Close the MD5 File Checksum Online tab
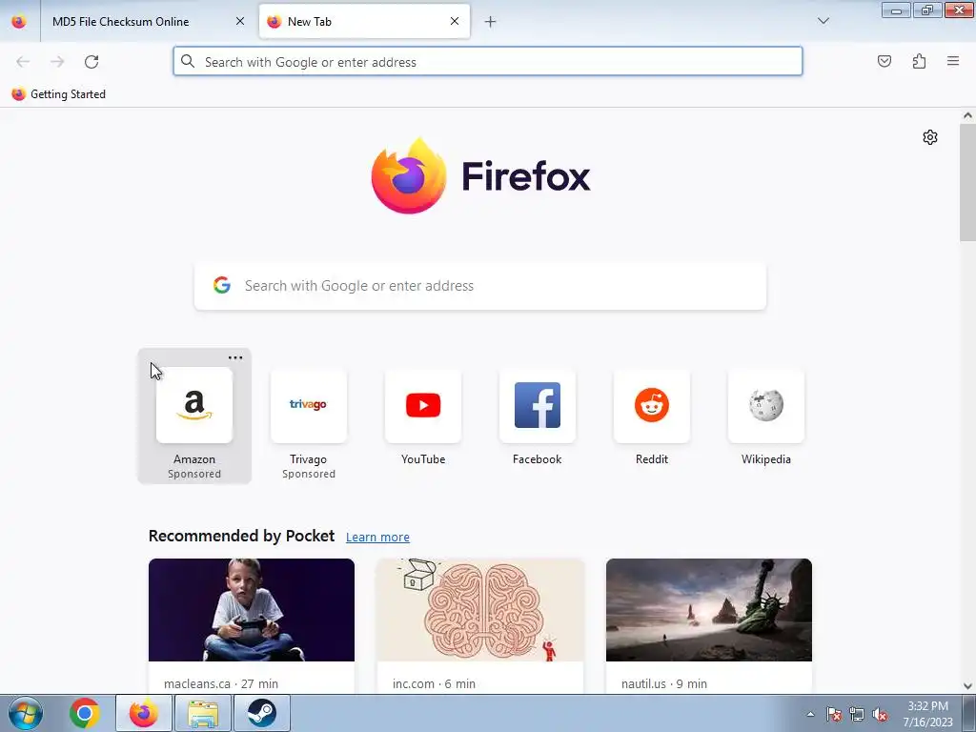 tap(240, 21)
